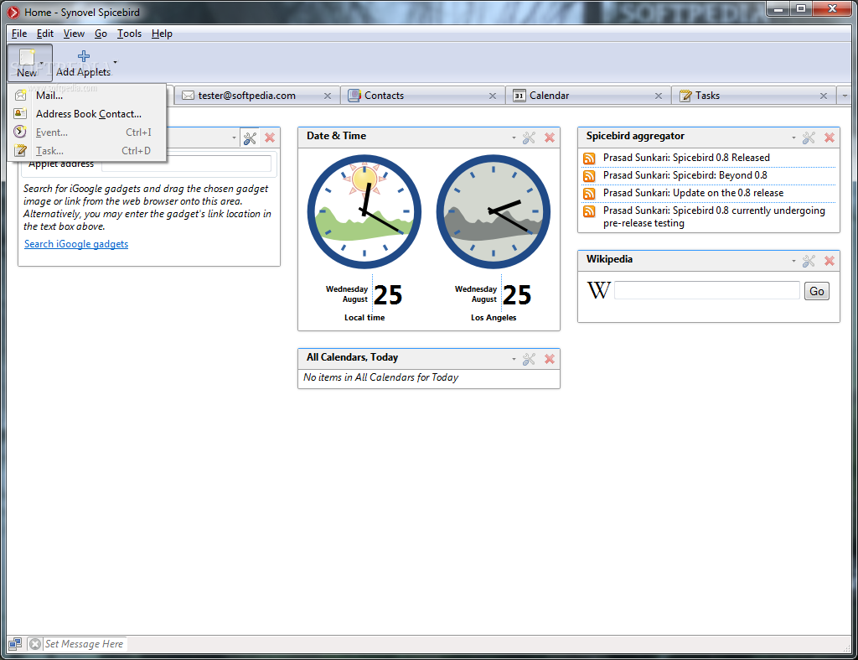
Task: Open Spicebird aggregator settings tools icon
Action: coord(809,138)
